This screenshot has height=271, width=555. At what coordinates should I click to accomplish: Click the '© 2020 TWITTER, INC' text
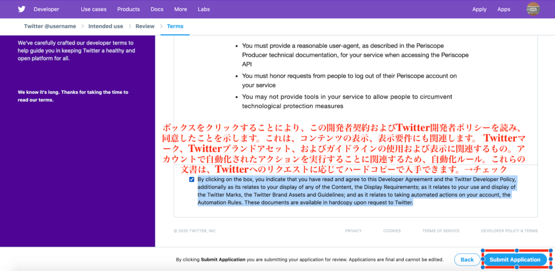[195, 231]
